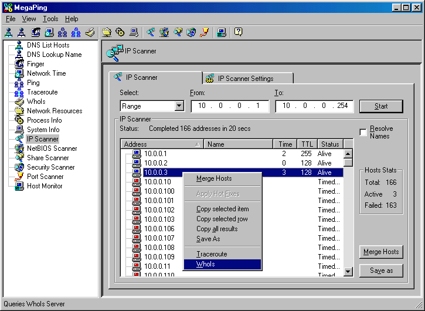Click the Network Time toolbar icon
Viewport: 425px width, 311px height.
(x=49, y=32)
